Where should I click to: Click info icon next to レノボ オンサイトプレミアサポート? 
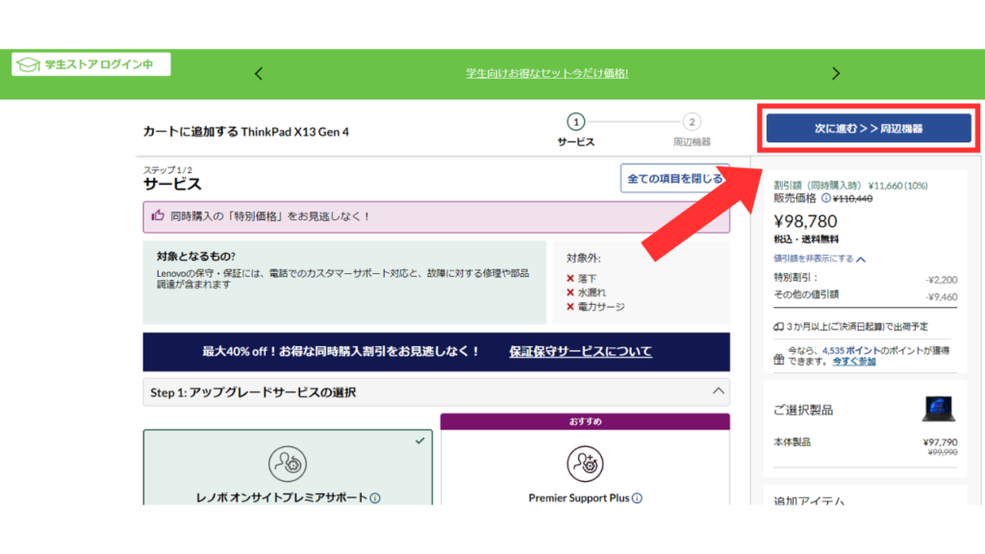click(x=375, y=498)
